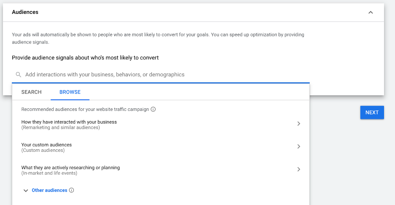The width and height of the screenshot is (395, 205).
Task: Expand arrow for actively researching or planning row
Action: tap(299, 169)
